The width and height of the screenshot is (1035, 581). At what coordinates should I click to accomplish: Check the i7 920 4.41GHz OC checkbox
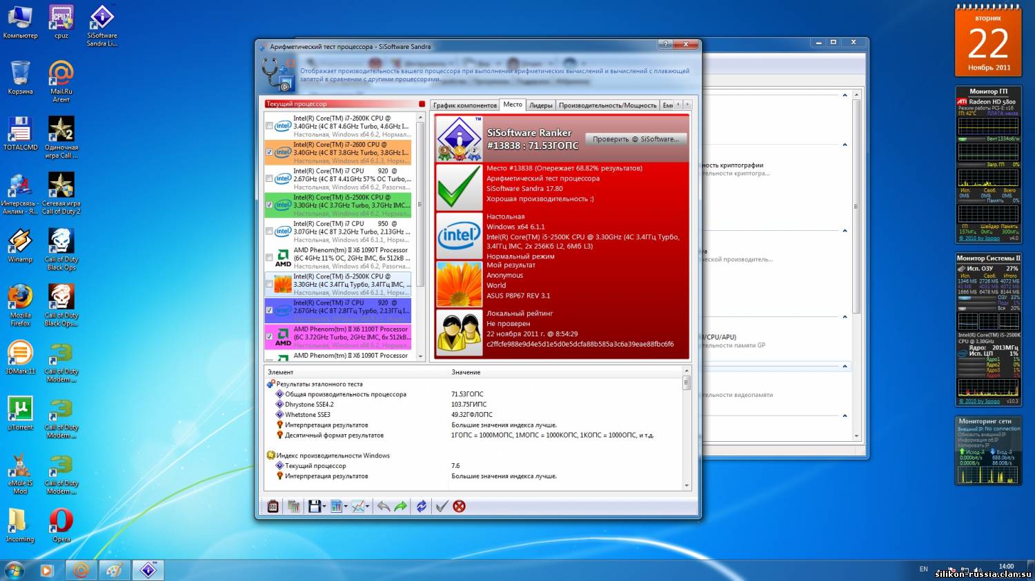pyautogui.click(x=269, y=179)
